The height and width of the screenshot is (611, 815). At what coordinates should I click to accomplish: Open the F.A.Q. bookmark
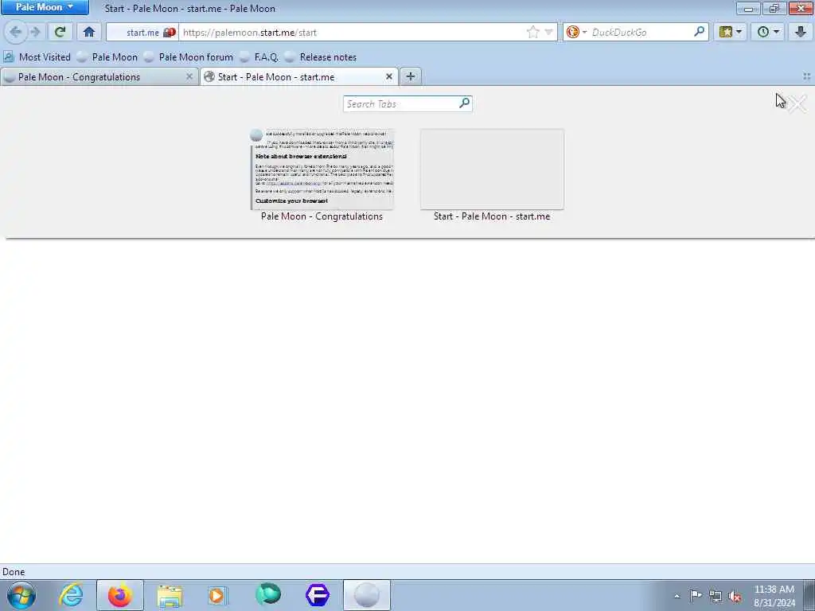click(259, 57)
